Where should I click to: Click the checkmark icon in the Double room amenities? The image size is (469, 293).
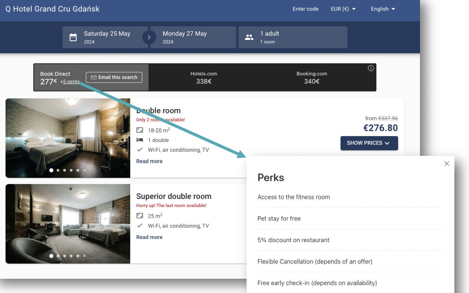click(139, 150)
